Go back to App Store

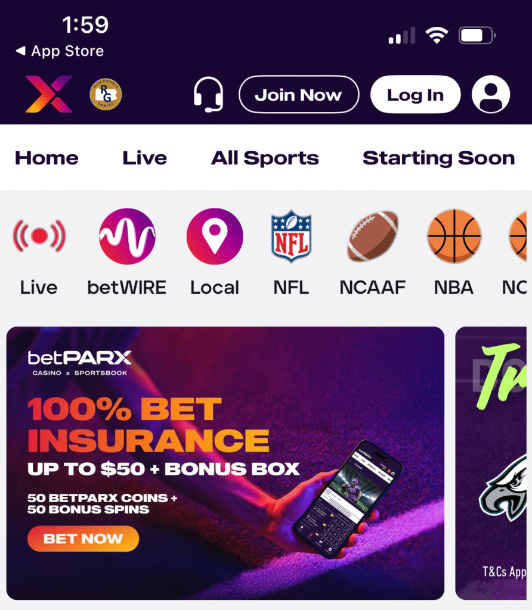point(60,51)
